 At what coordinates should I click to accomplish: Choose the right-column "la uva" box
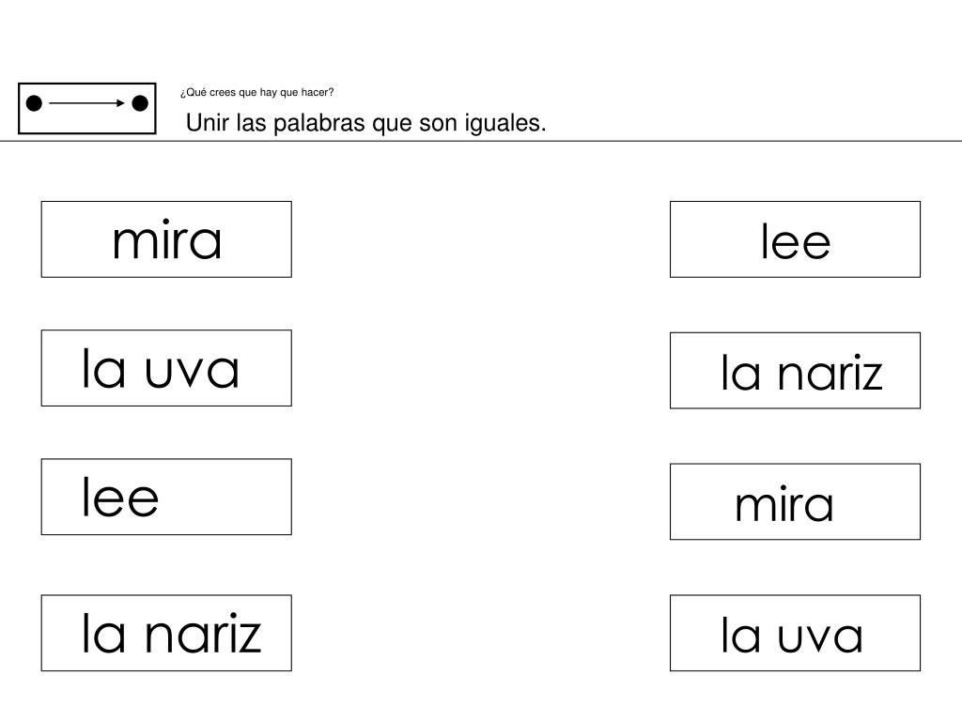(795, 633)
